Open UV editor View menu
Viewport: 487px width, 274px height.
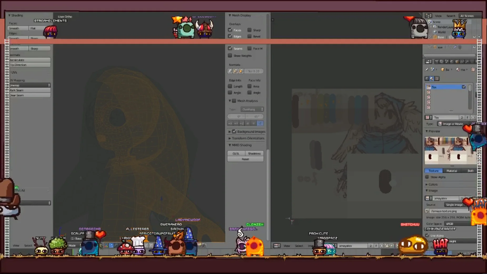click(287, 246)
